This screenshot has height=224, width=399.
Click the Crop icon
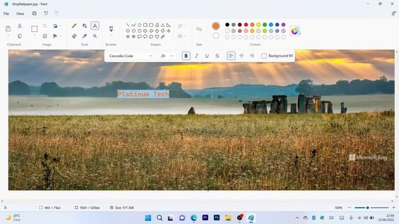(x=45, y=26)
